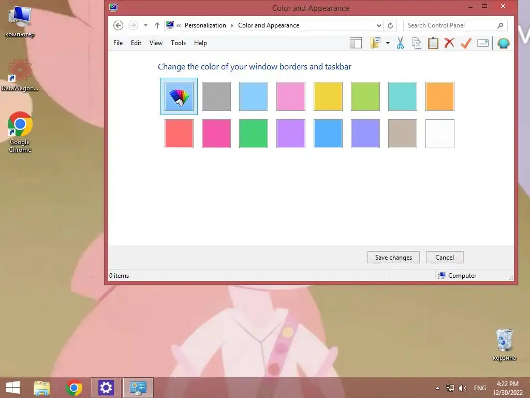The height and width of the screenshot is (398, 530).
Task: Toggle the preview pane layout icon
Action: pos(356,43)
